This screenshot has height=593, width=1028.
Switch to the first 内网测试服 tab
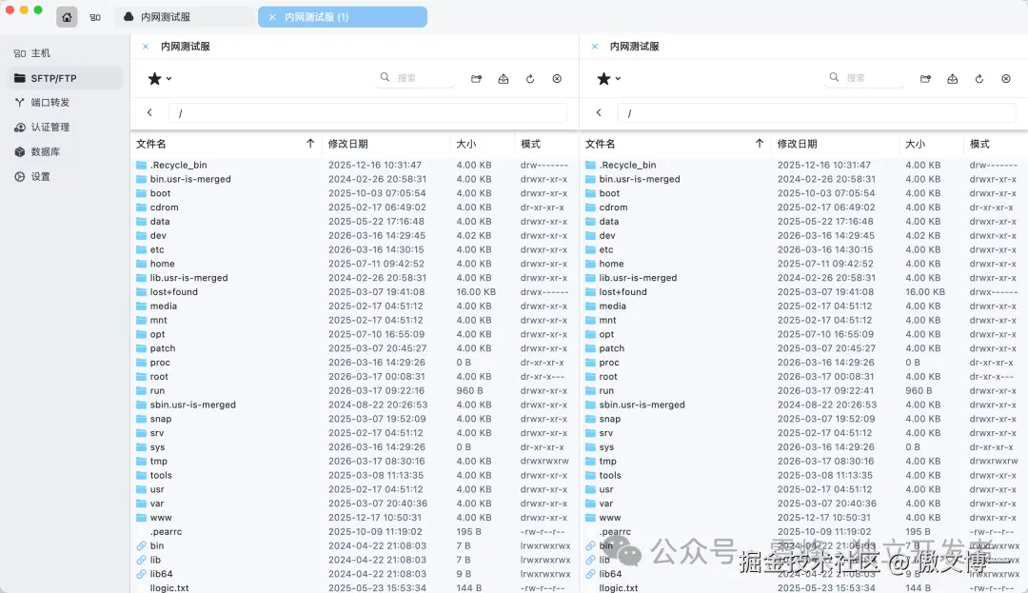tap(185, 17)
